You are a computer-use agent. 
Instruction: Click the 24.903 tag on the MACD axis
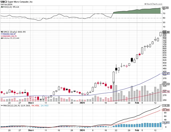pyautogui.click(x=166, y=122)
